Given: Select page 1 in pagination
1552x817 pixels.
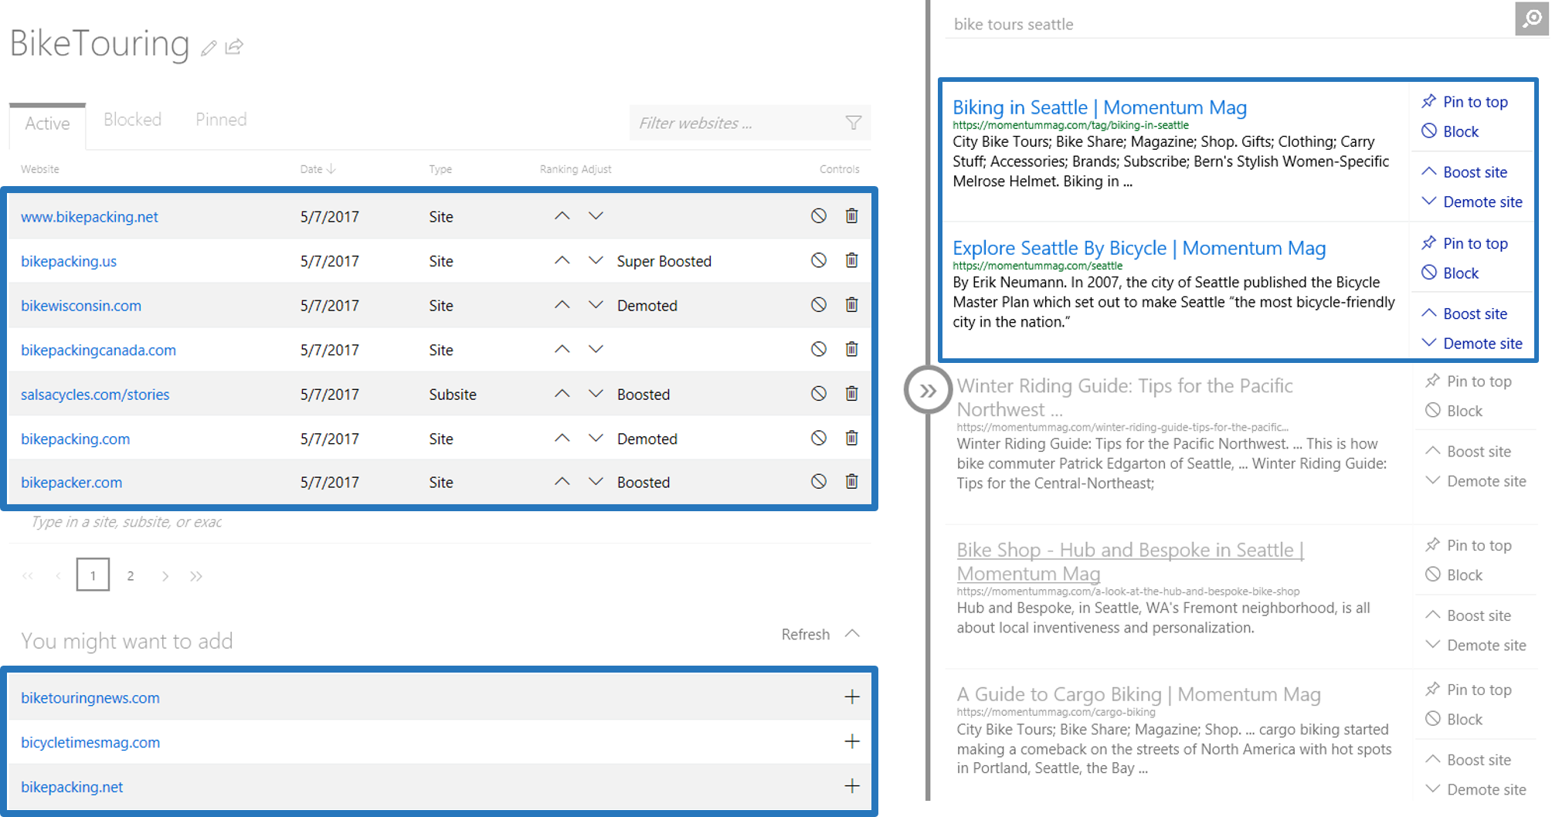Looking at the screenshot, I should click(93, 575).
